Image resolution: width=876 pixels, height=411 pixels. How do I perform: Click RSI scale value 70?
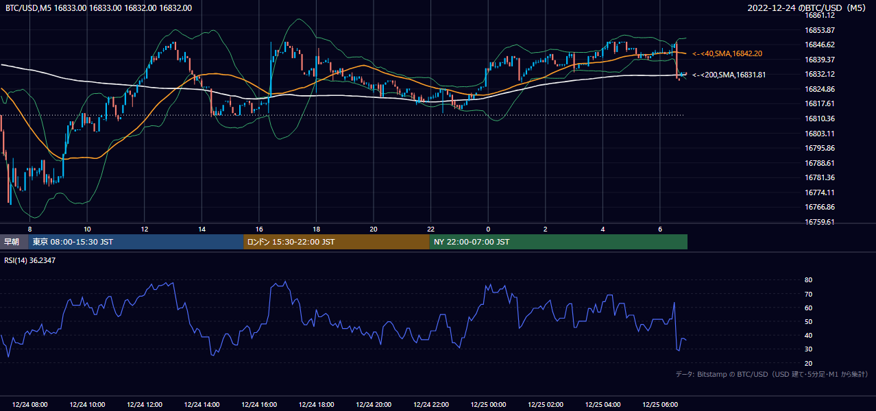click(808, 294)
